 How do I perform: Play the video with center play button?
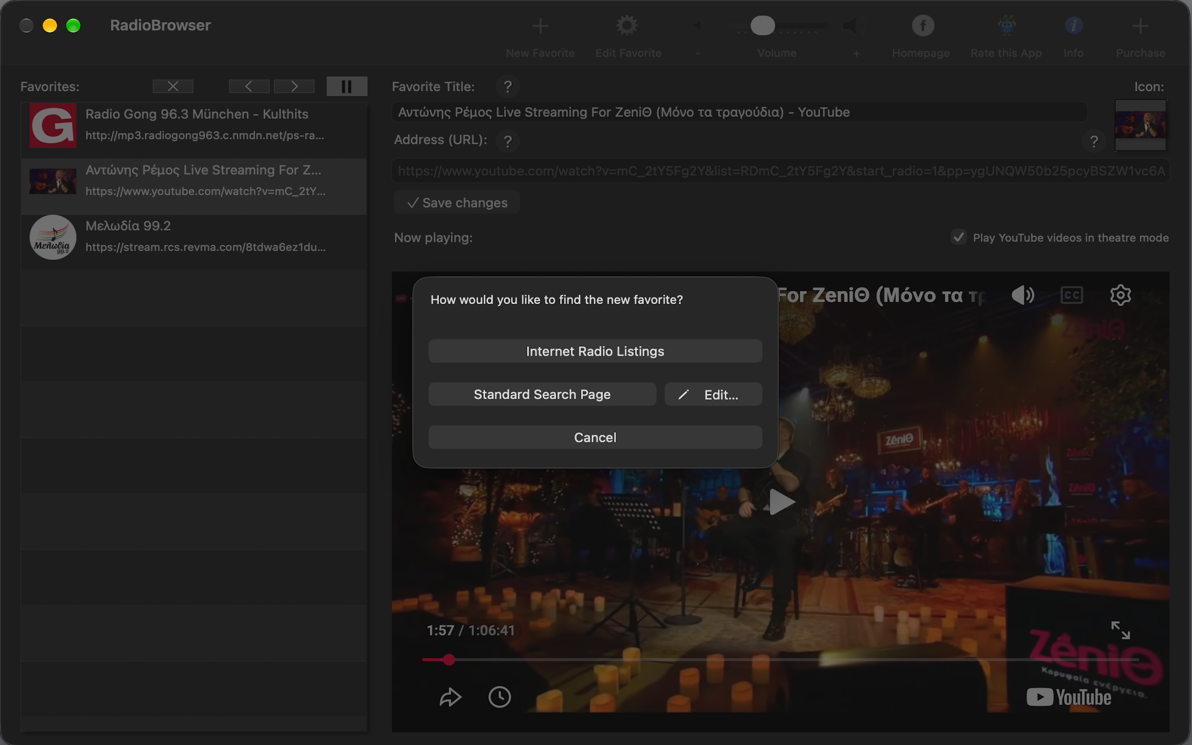pyautogui.click(x=781, y=501)
